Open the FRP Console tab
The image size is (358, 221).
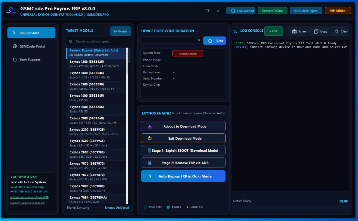31,33
